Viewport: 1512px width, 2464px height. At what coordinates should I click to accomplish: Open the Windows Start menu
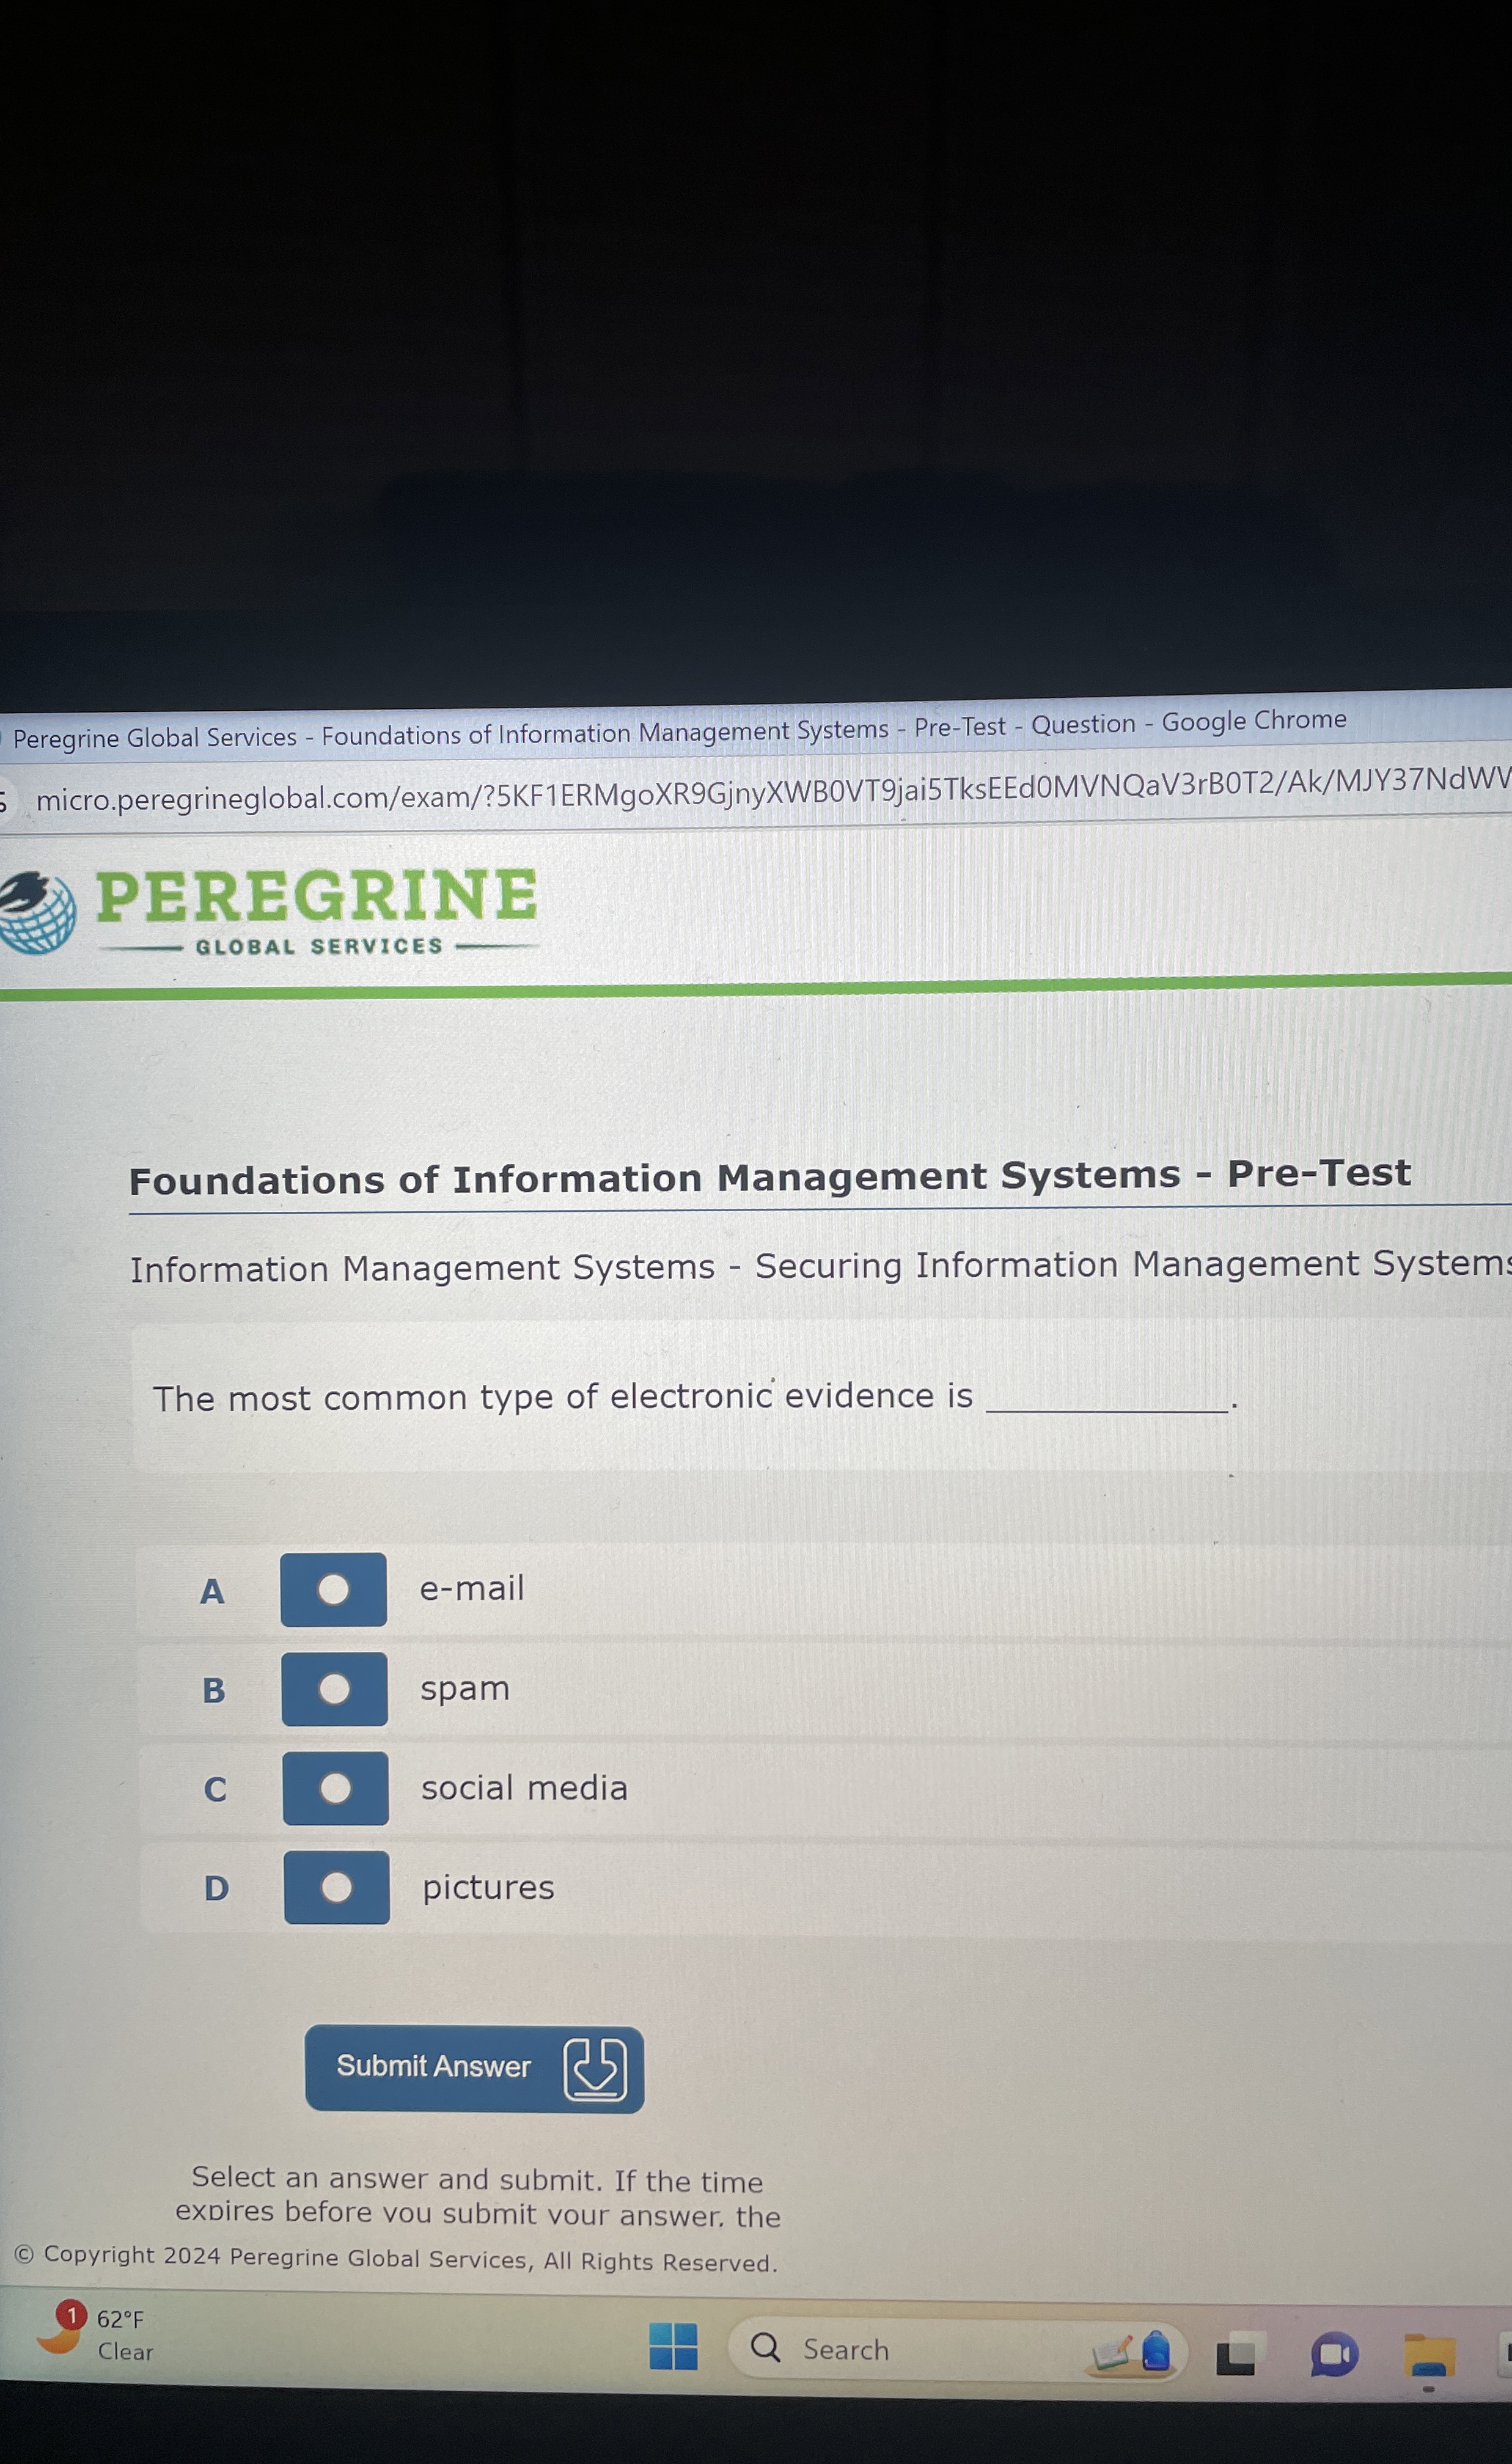tap(673, 2346)
